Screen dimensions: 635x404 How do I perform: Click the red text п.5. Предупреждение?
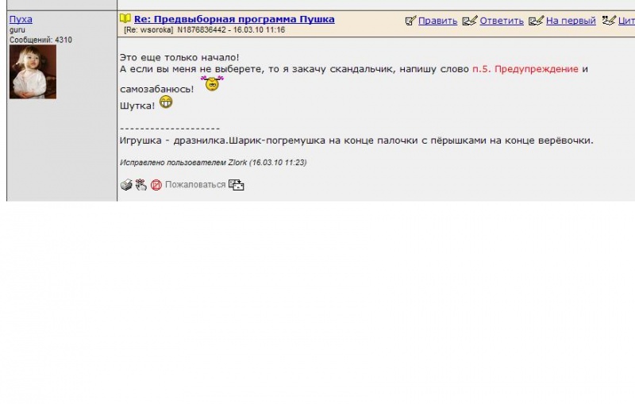click(x=525, y=69)
